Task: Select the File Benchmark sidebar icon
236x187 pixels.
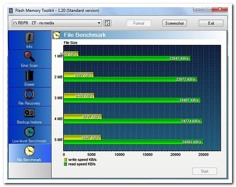Action: [x=29, y=151]
